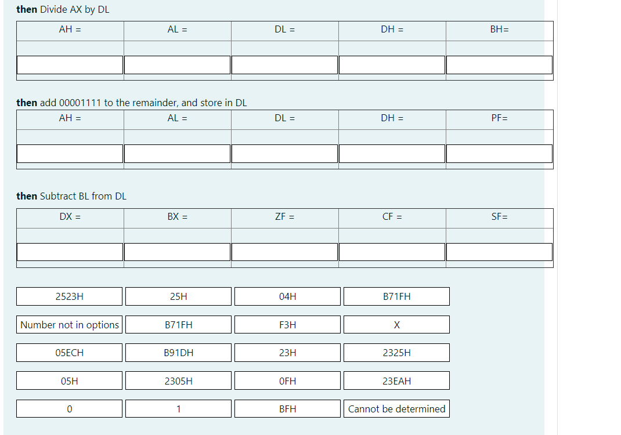This screenshot has width=621, height=435.
Task: Click the SF answer field
Action: click(x=499, y=251)
